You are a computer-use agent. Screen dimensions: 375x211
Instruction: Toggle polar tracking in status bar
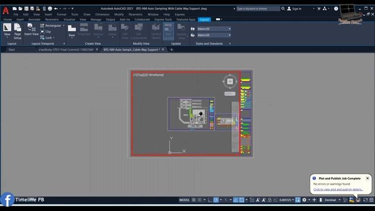click(x=216, y=200)
